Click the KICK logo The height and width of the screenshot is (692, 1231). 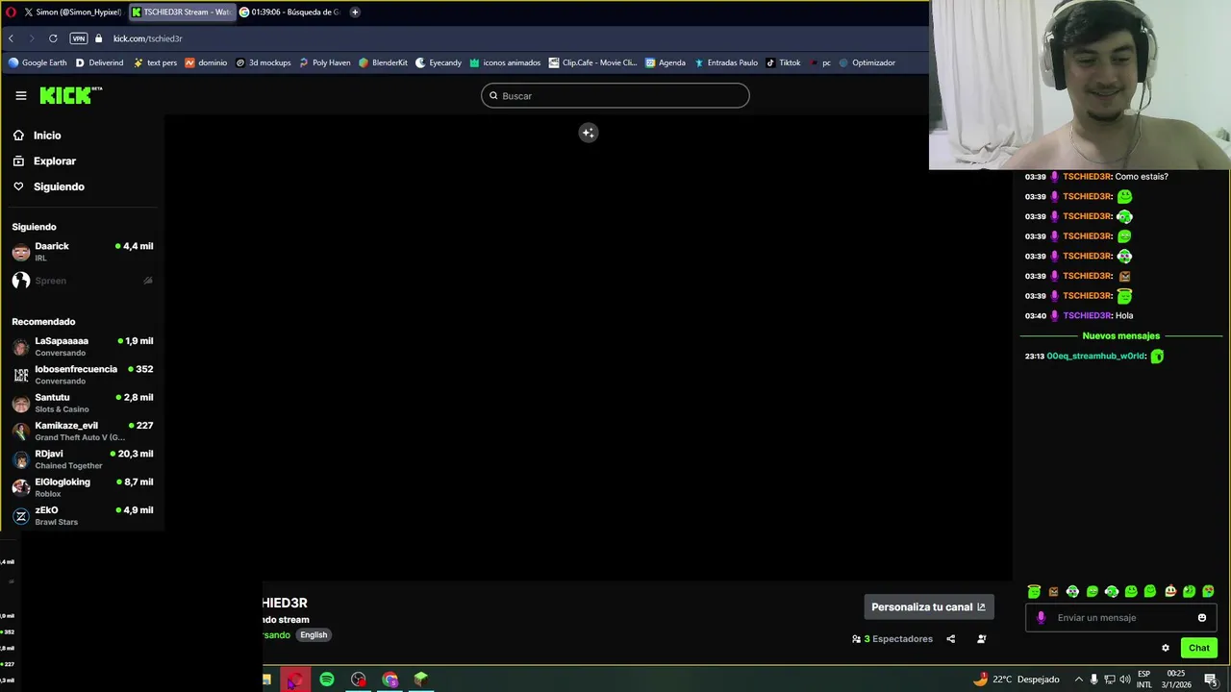point(70,95)
